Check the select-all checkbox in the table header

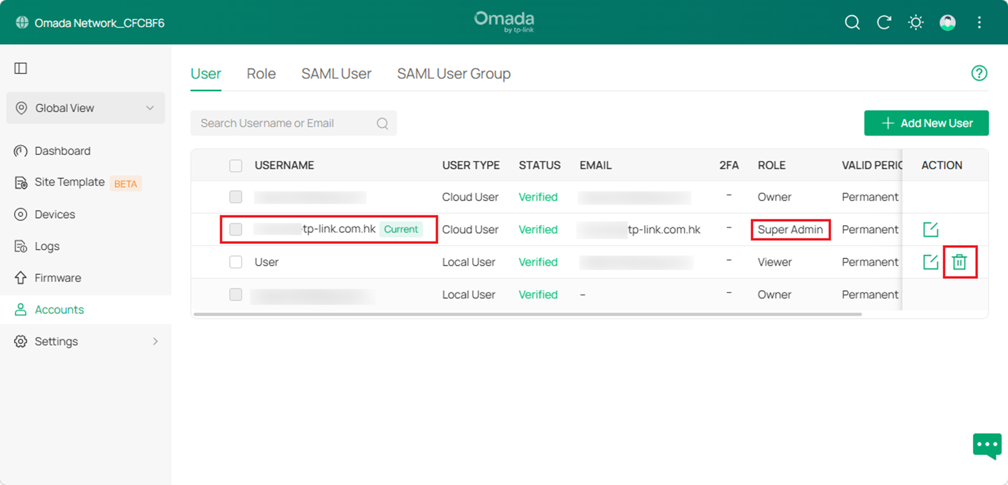pyautogui.click(x=236, y=165)
